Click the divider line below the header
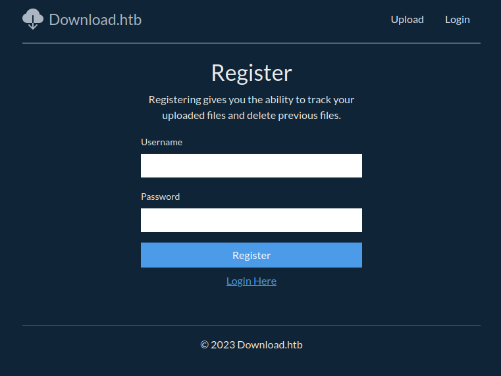Screen dimensions: 501x376 pyautogui.click(x=251, y=43)
